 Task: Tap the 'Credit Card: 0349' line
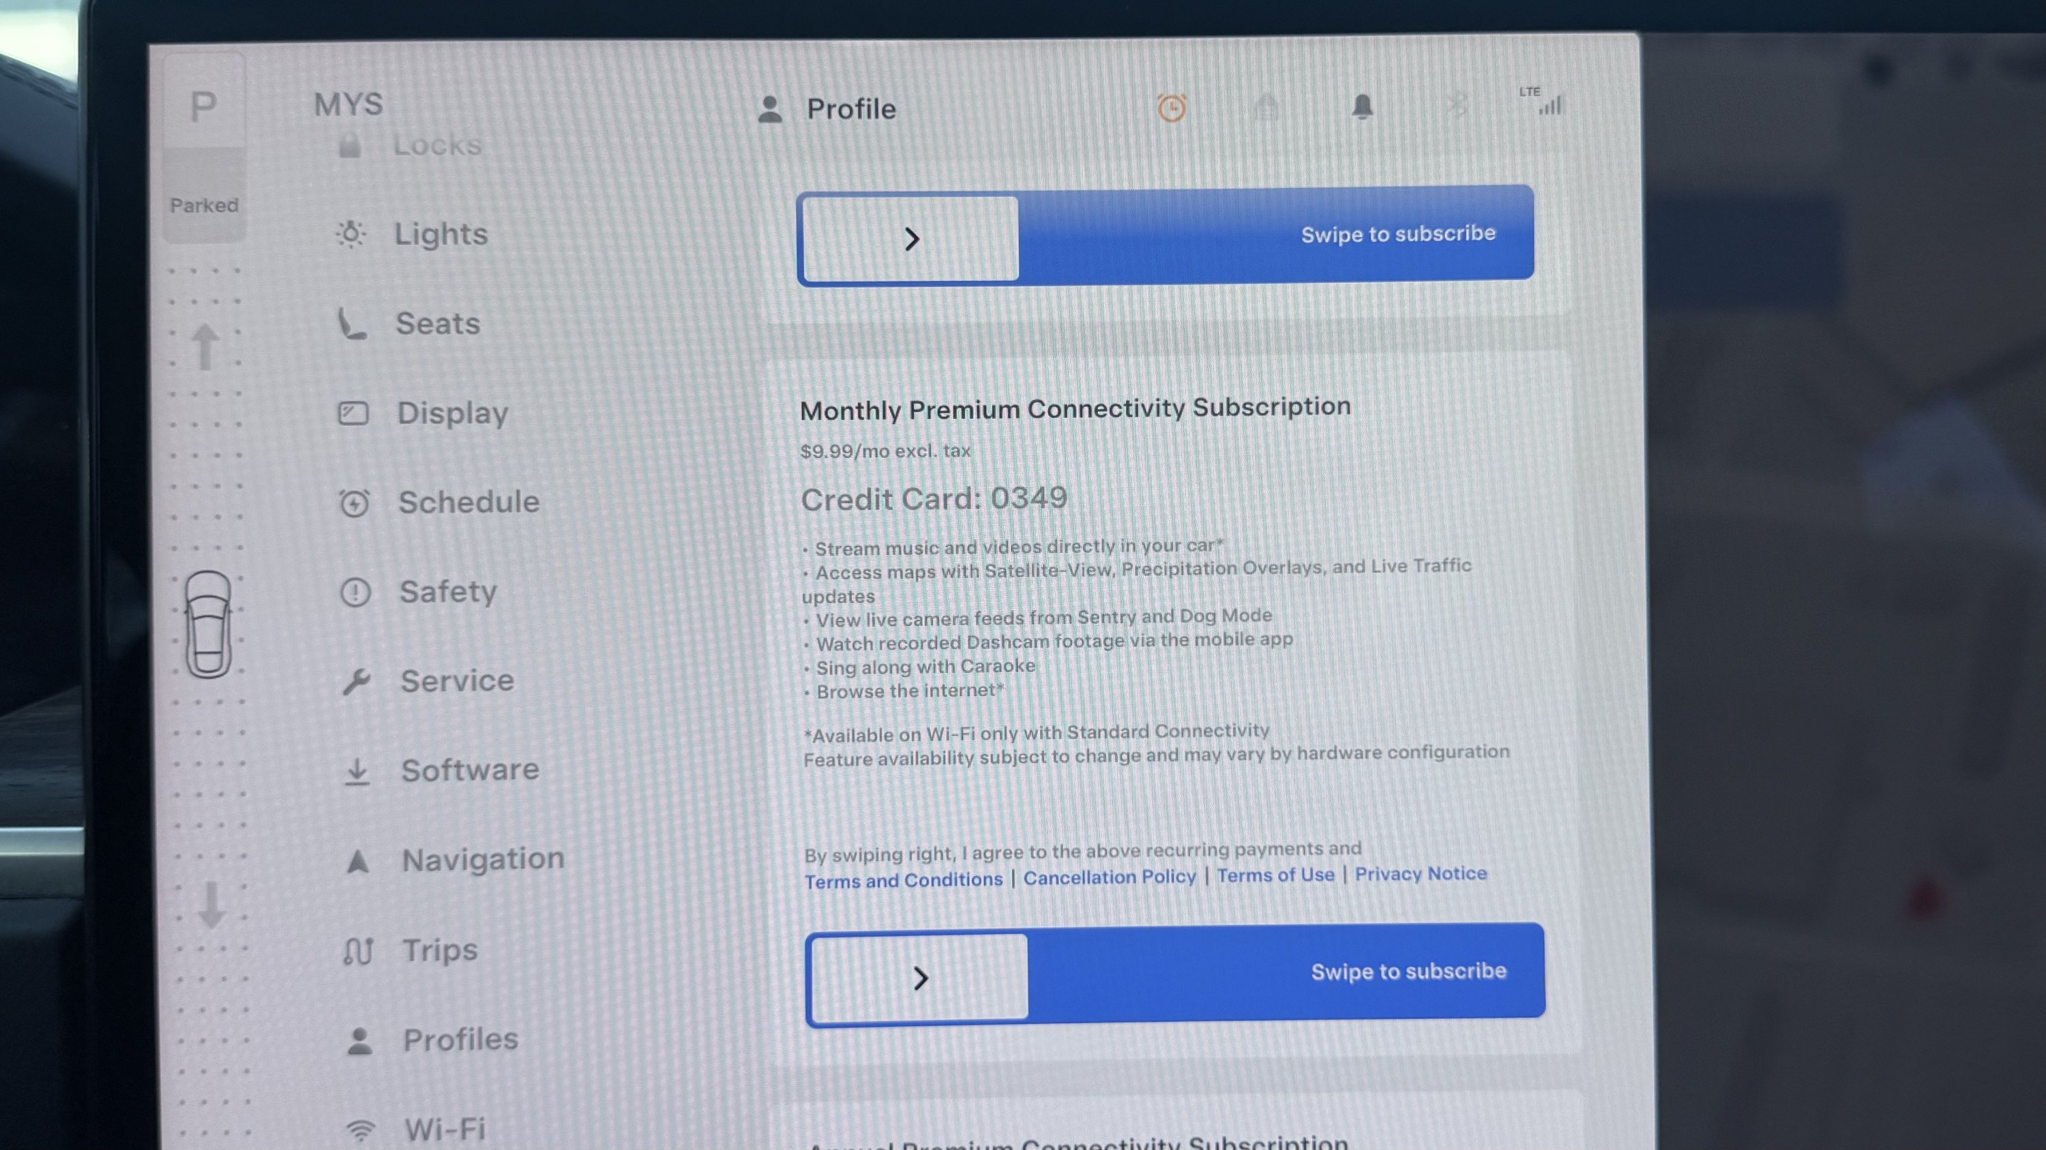coord(934,498)
